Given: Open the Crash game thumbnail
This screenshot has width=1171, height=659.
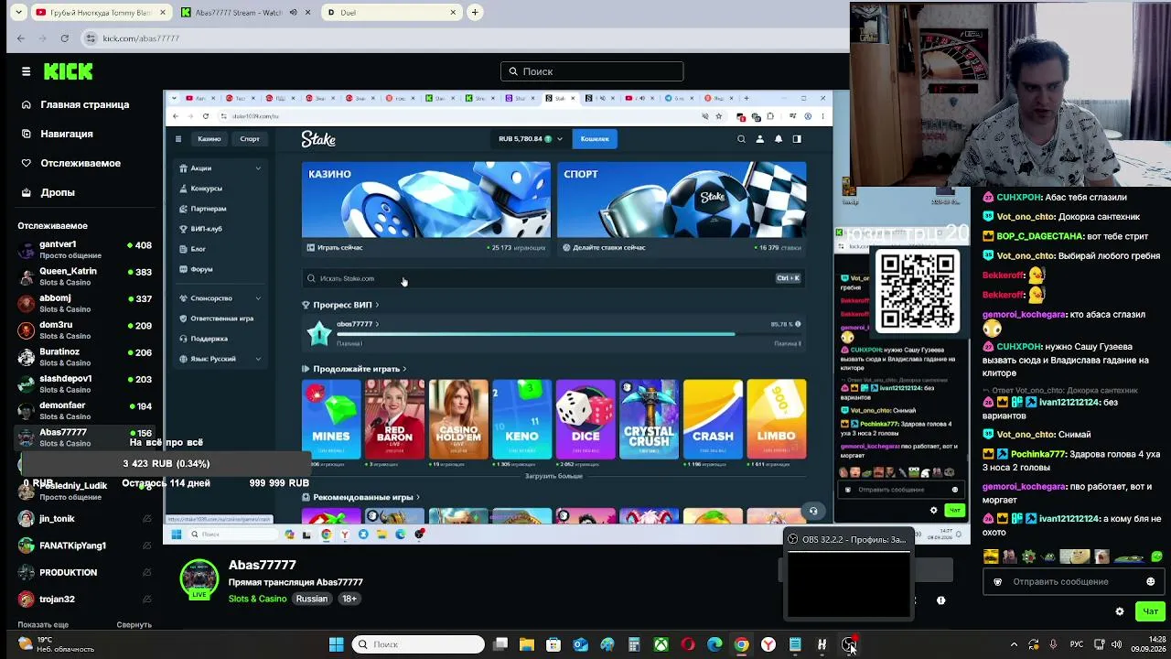Looking at the screenshot, I should coord(713,419).
